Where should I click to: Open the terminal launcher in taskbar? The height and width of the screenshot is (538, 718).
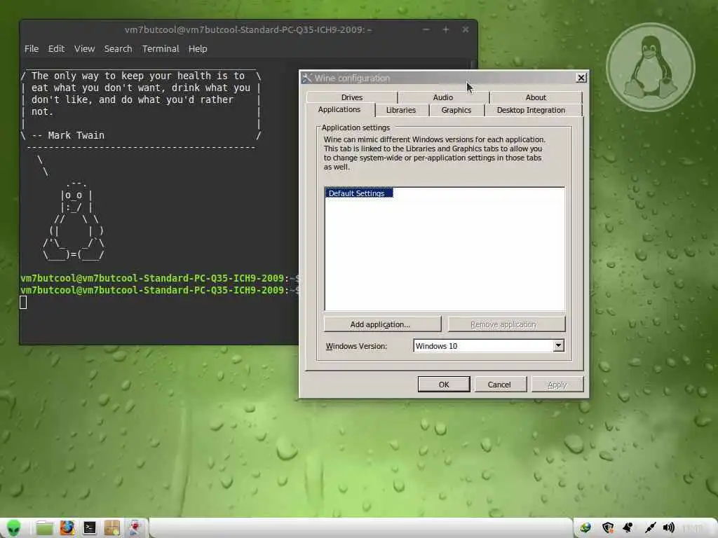click(89, 528)
